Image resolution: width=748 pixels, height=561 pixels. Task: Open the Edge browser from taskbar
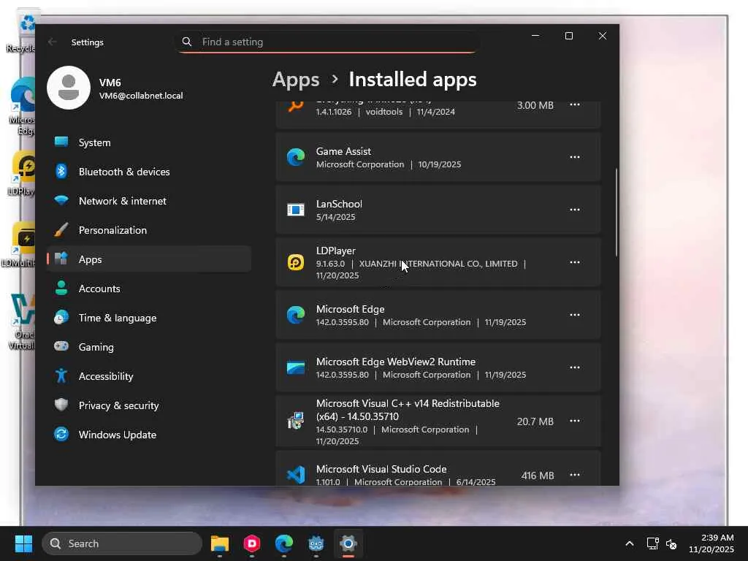coord(284,543)
